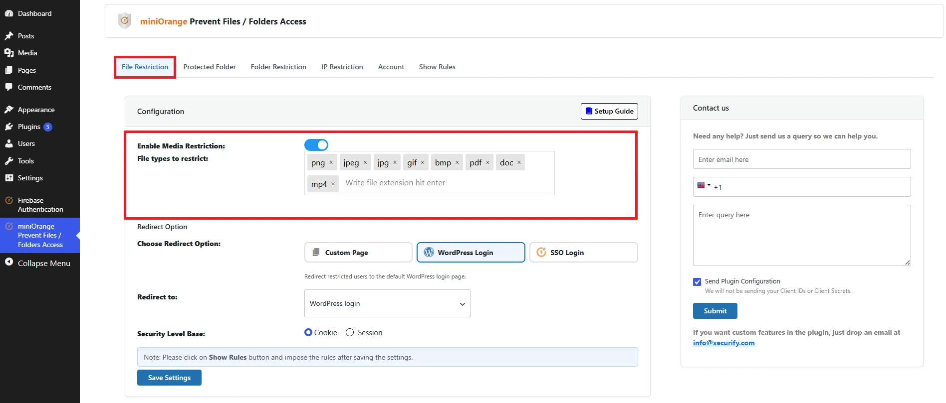Click the Enter query here textarea
This screenshot has width=946, height=403.
pos(802,235)
